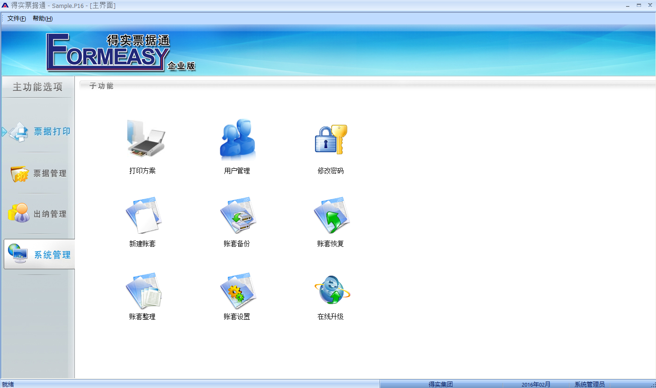This screenshot has width=656, height=388.
Task: Click 2016年02月 date in status bar
Action: click(536, 384)
